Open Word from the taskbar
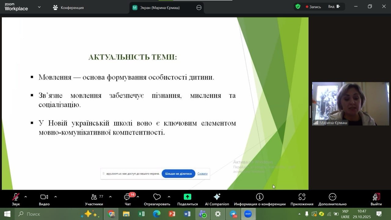391x220 pixels. (187, 214)
